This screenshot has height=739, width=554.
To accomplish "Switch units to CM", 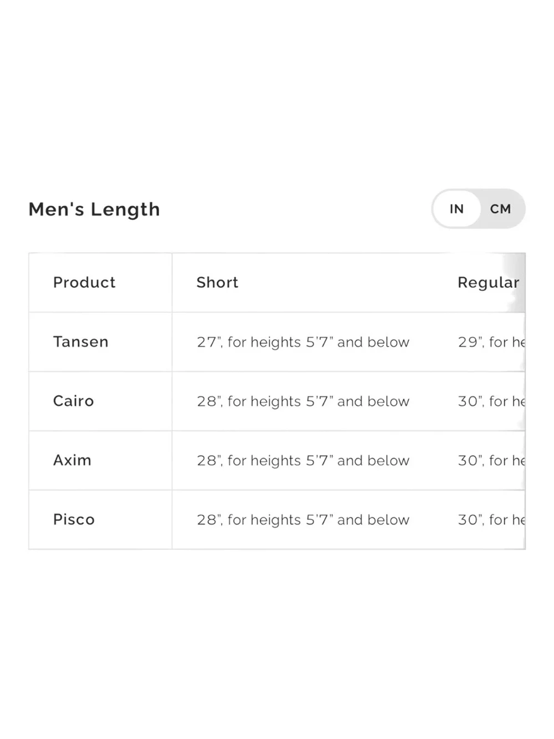I will coord(500,209).
